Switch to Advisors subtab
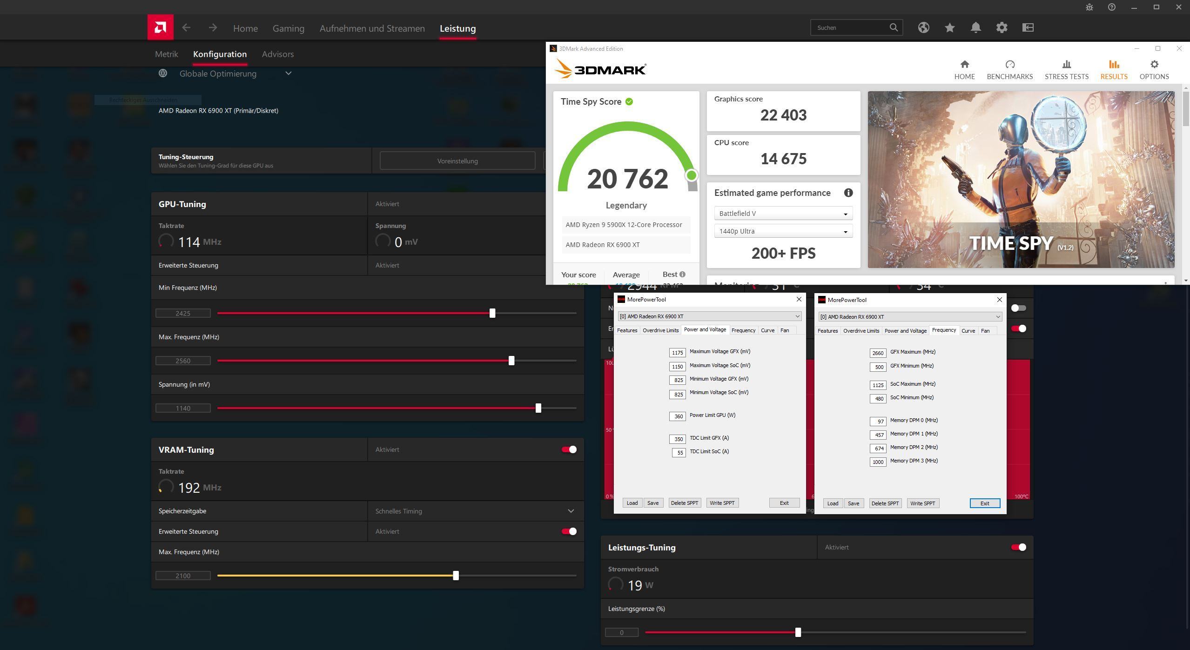The width and height of the screenshot is (1190, 650). 278,54
